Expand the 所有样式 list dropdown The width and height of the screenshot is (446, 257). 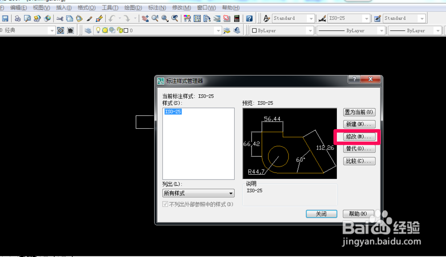[198, 193]
